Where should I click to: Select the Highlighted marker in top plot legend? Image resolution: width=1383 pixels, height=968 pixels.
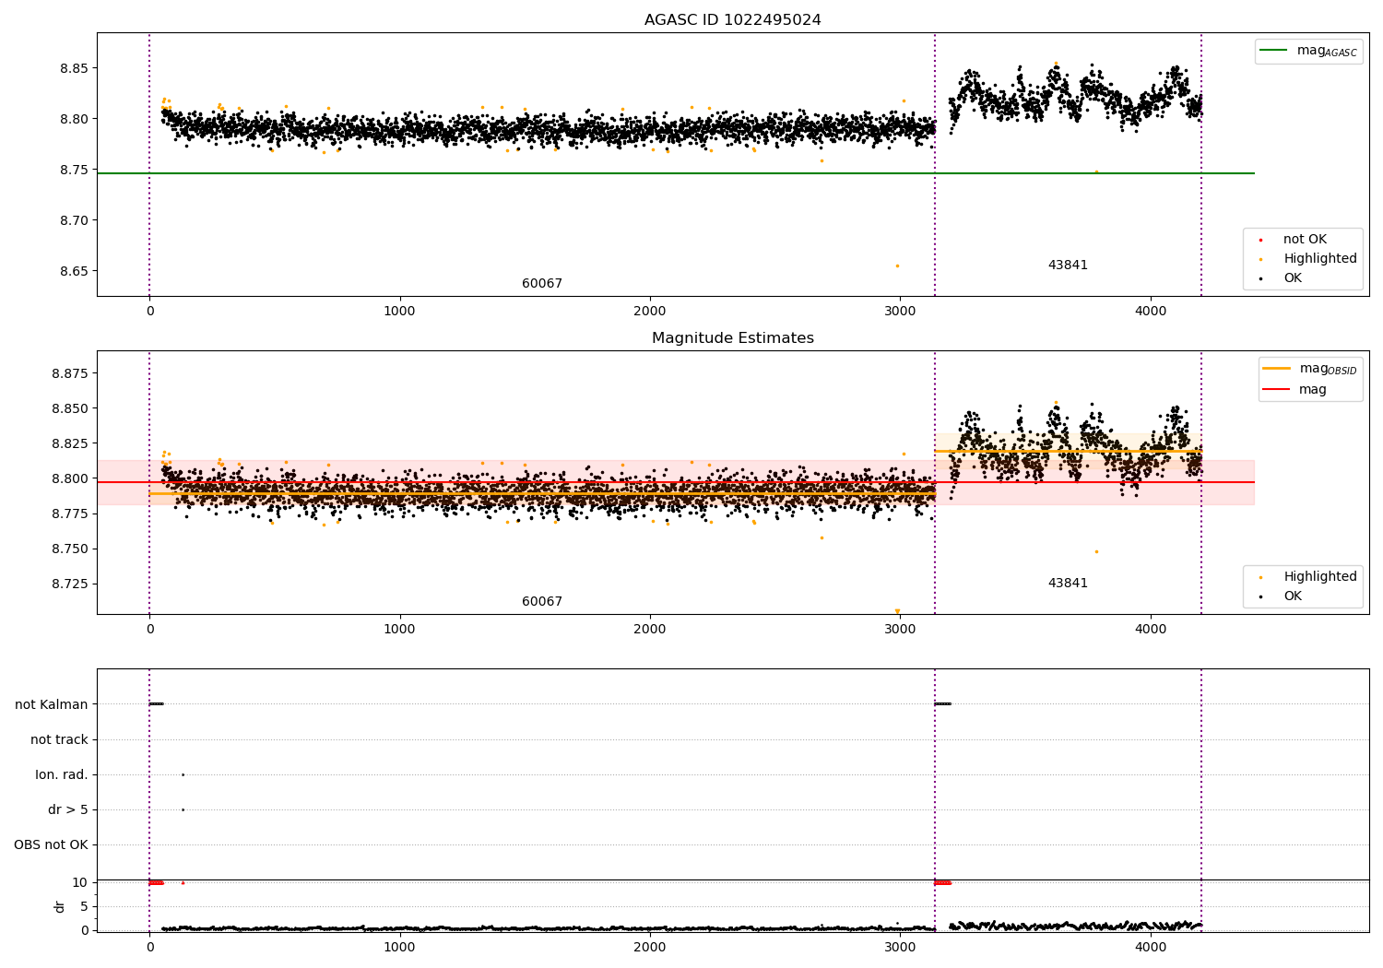[x=1260, y=259]
